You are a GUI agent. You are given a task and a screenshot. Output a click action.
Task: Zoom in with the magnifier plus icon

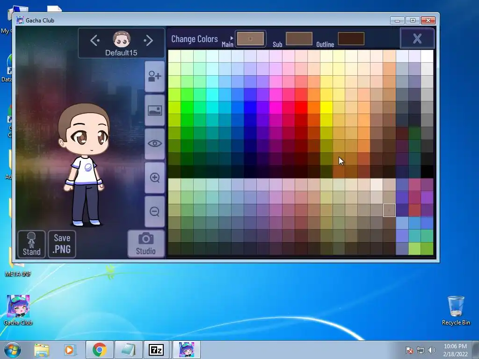[154, 178]
